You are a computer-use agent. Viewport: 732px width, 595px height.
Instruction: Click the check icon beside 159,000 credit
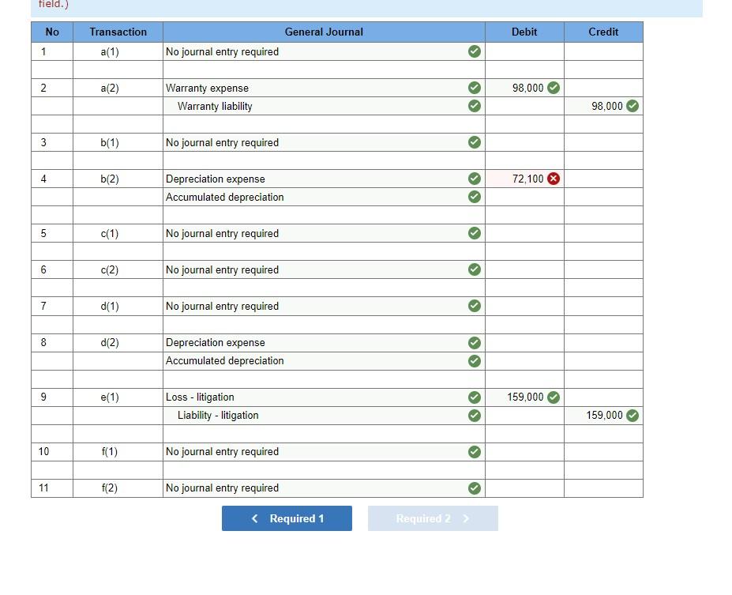tap(632, 415)
